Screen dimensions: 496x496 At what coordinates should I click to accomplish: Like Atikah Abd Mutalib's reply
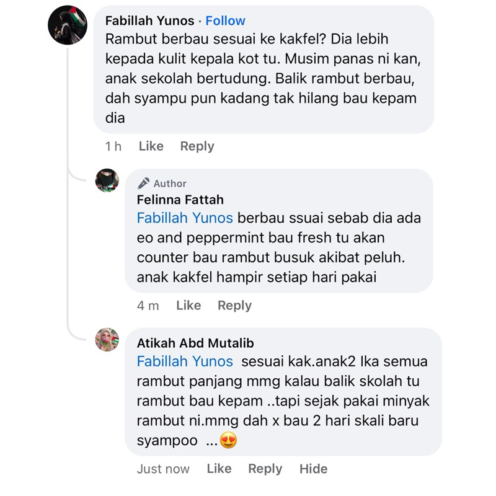[219, 469]
